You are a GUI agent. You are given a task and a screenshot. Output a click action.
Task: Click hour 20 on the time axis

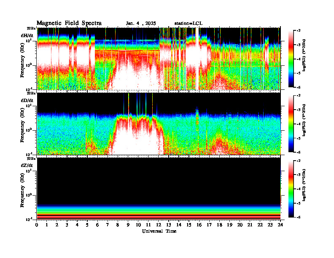point(240,225)
